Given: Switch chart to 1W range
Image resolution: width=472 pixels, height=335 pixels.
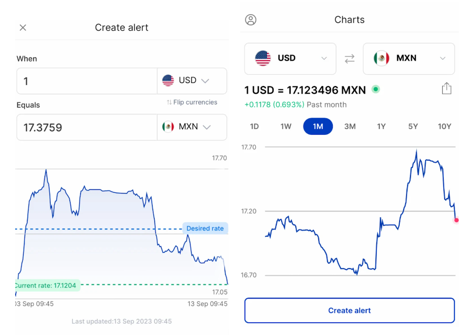Looking at the screenshot, I should [x=286, y=126].
